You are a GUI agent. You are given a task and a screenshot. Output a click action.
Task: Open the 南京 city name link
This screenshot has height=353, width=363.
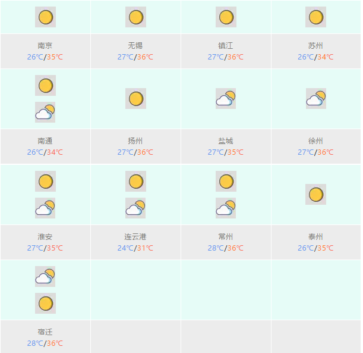tap(45, 45)
